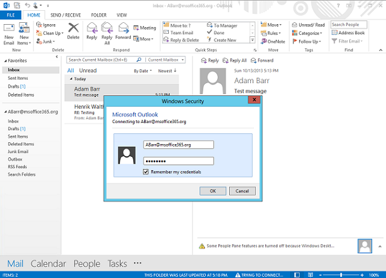Click OK in Windows Security dialog
The image size is (386, 278).
(213, 191)
